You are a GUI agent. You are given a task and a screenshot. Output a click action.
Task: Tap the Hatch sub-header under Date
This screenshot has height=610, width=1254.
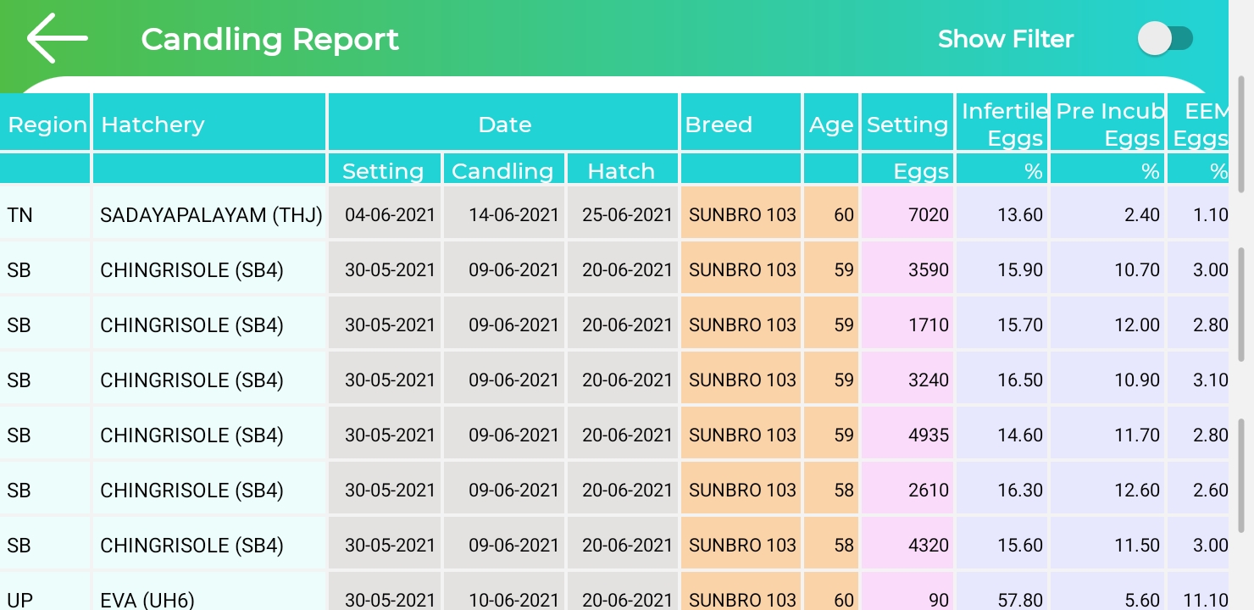(x=621, y=170)
